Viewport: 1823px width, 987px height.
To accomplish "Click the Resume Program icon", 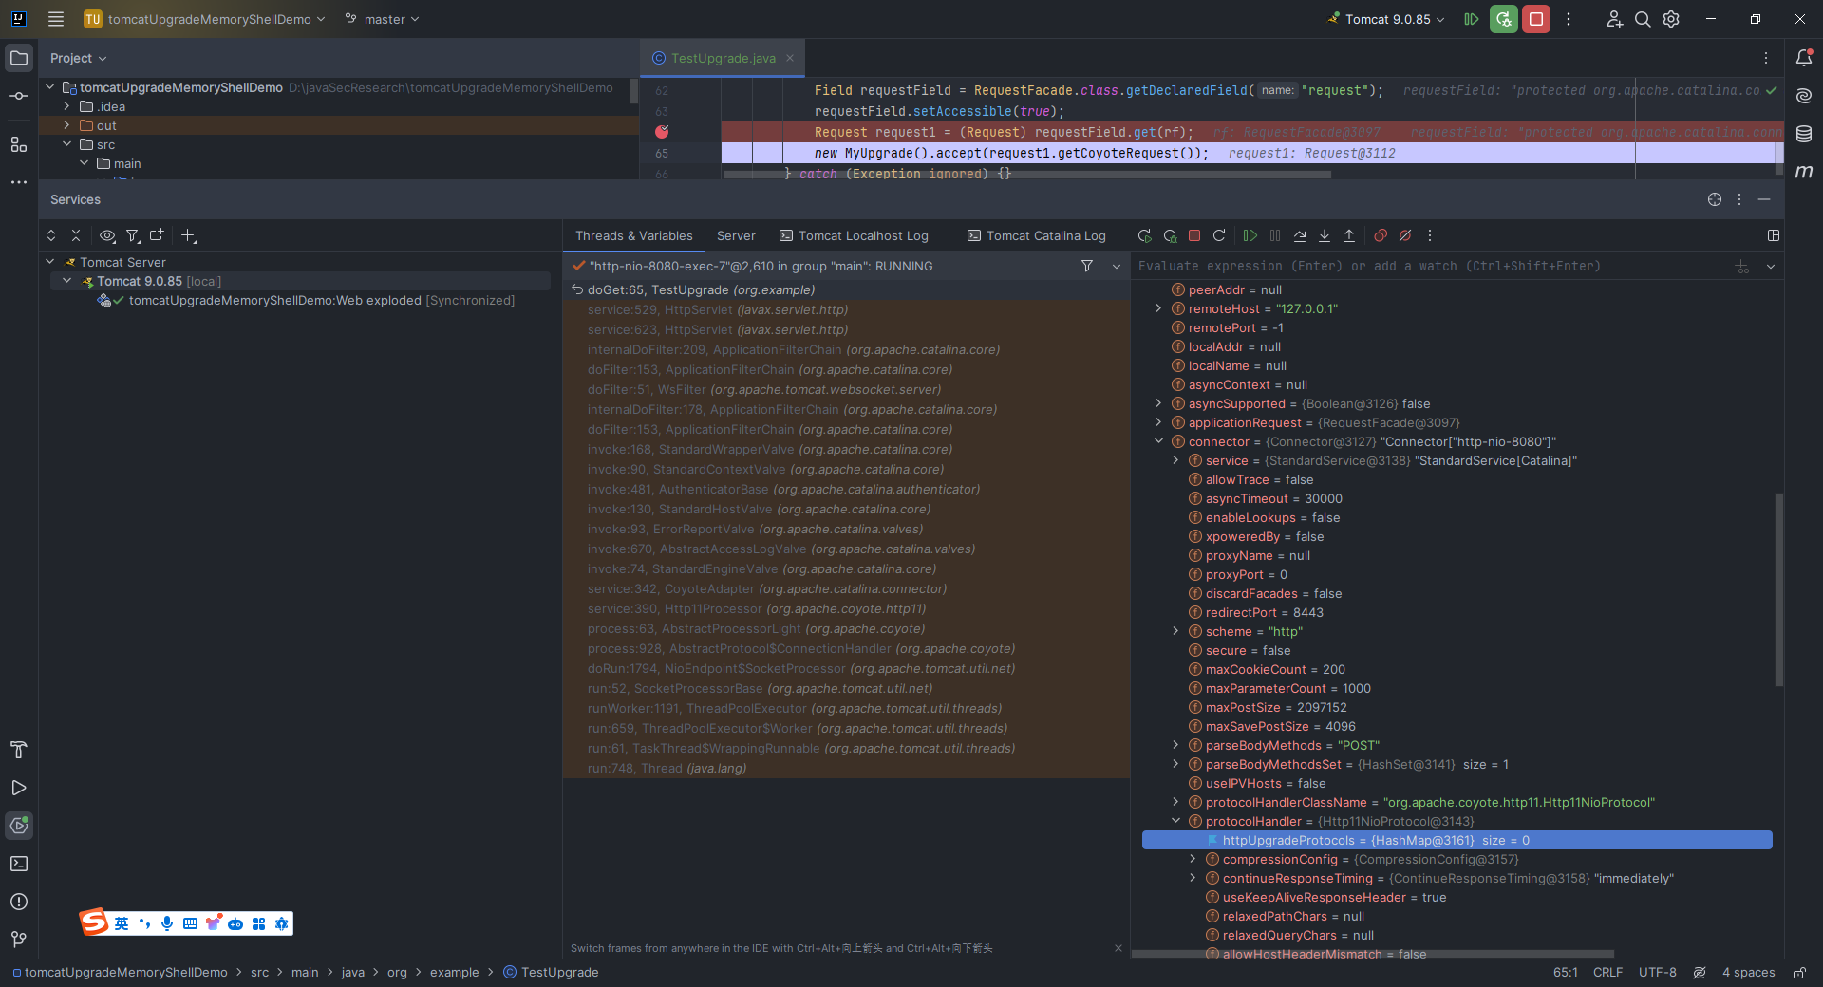I will [x=1250, y=235].
